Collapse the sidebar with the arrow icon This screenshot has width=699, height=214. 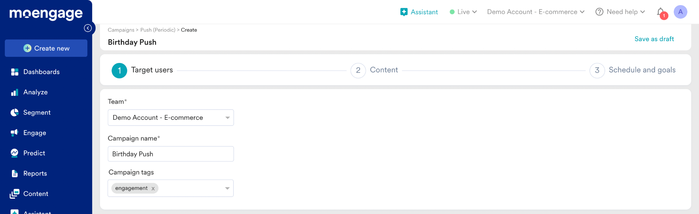(x=88, y=28)
